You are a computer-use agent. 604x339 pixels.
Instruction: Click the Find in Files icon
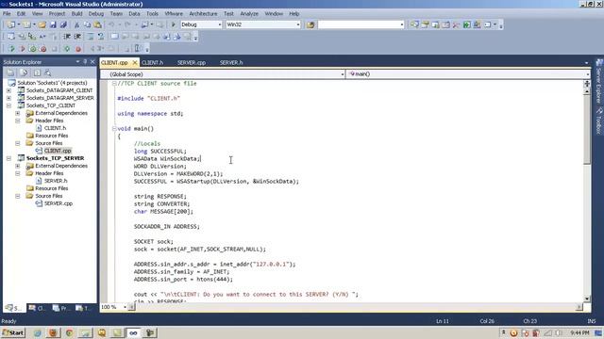(x=310, y=24)
